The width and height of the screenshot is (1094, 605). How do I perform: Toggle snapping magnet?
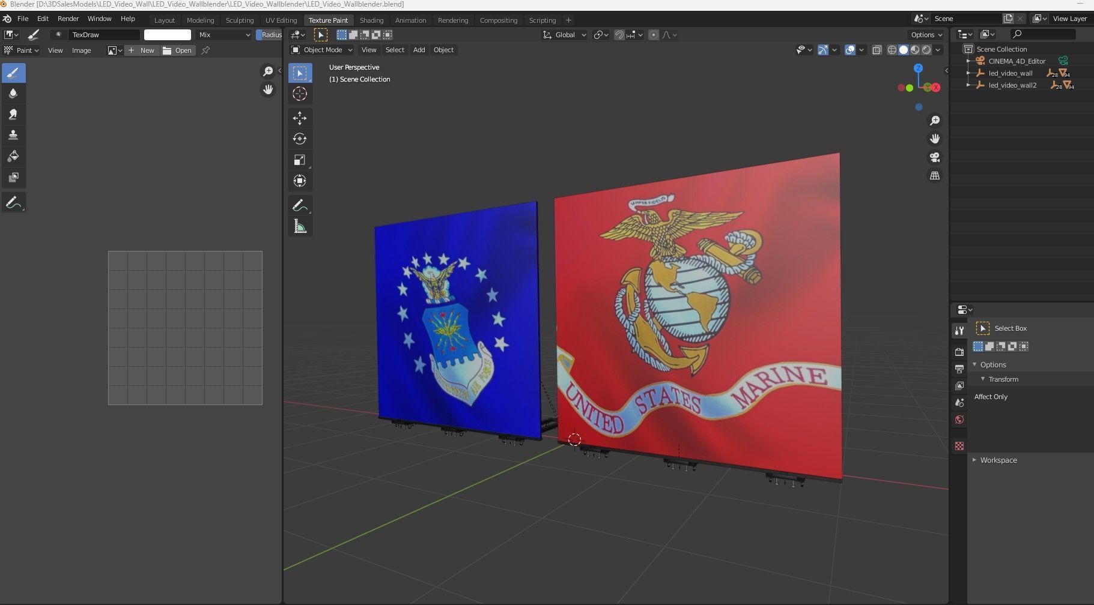click(x=619, y=35)
